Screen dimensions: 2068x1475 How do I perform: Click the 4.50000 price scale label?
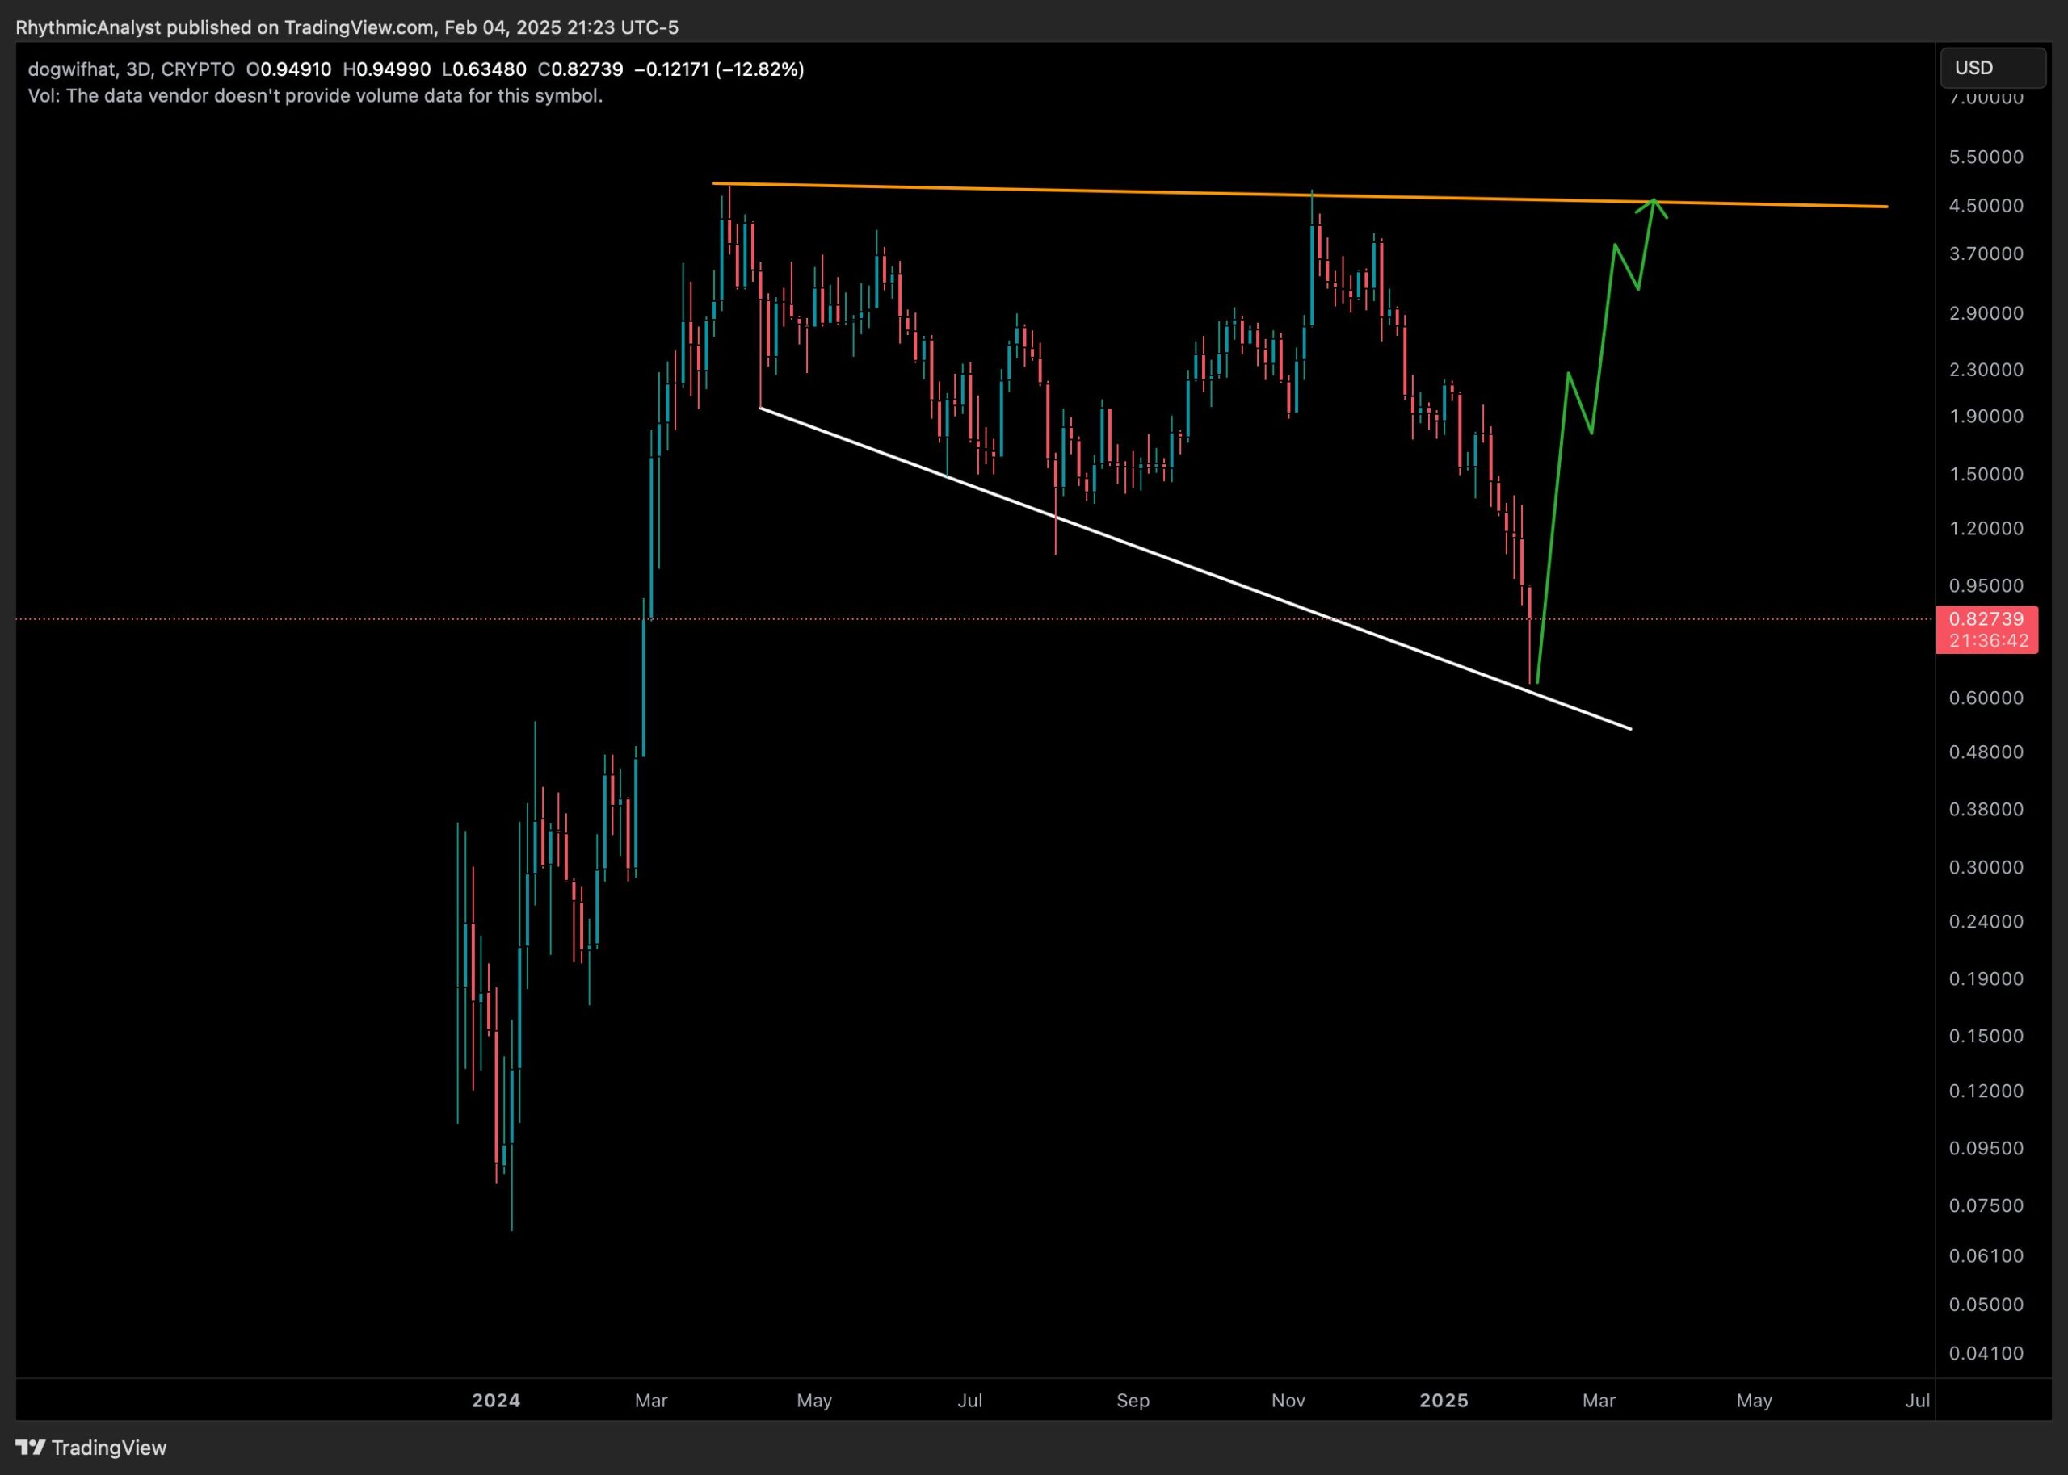click(x=1986, y=206)
